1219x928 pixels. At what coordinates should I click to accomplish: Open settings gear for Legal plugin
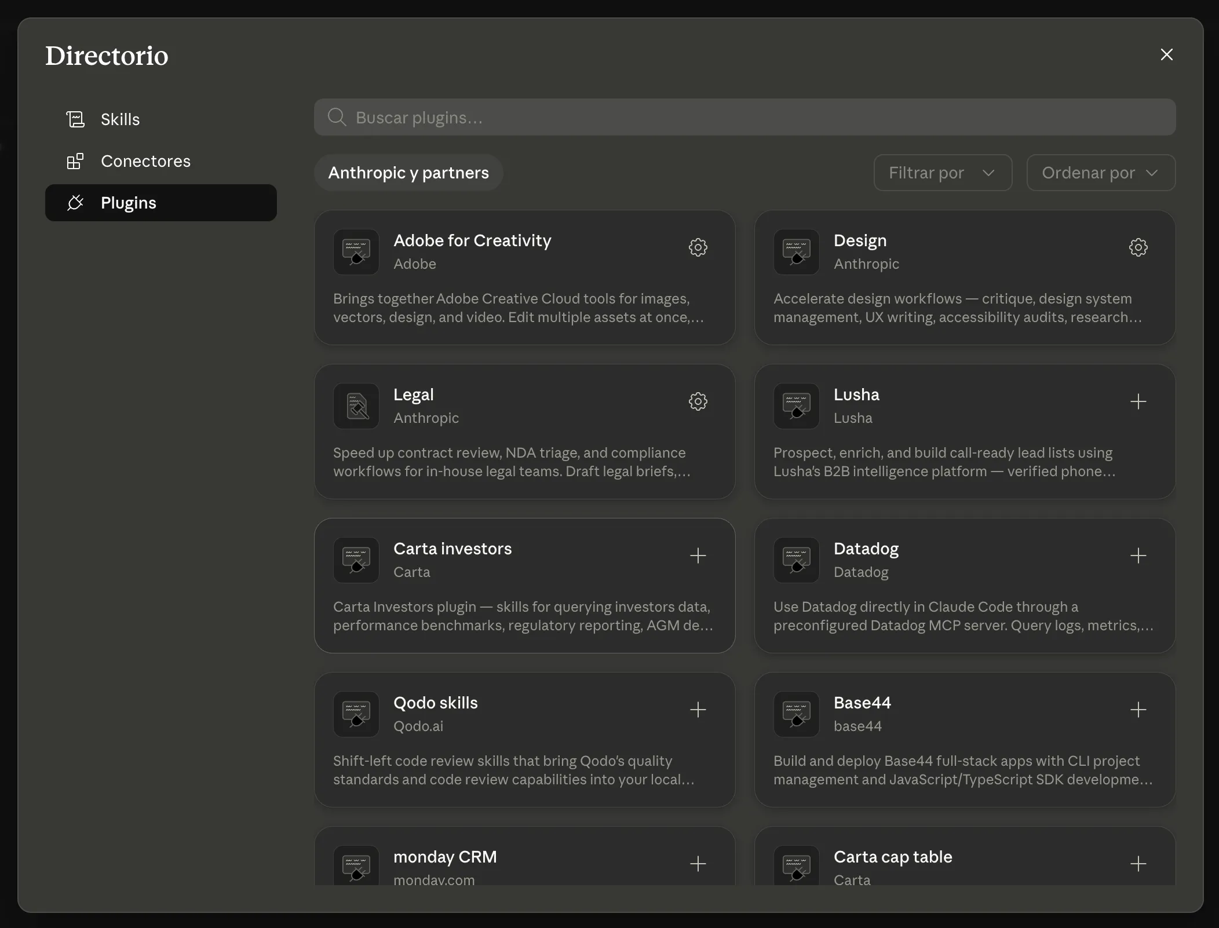(698, 401)
